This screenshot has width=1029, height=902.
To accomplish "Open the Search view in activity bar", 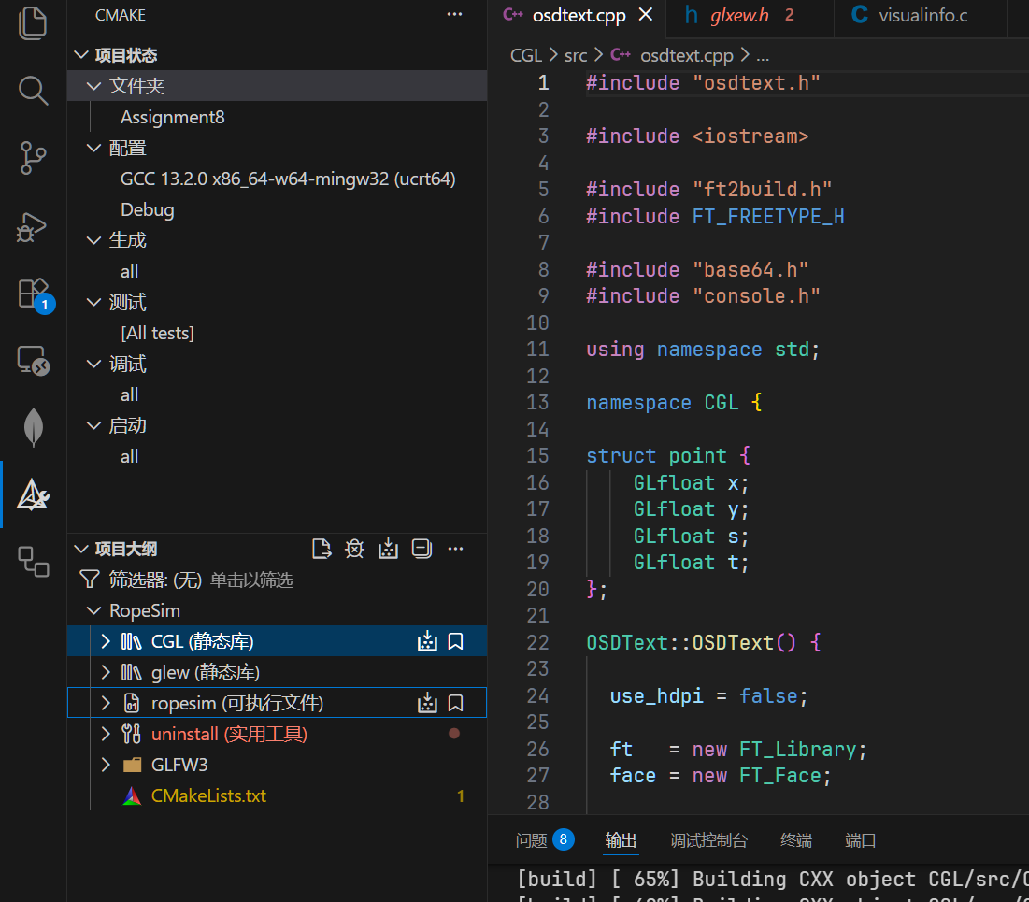I will [33, 90].
